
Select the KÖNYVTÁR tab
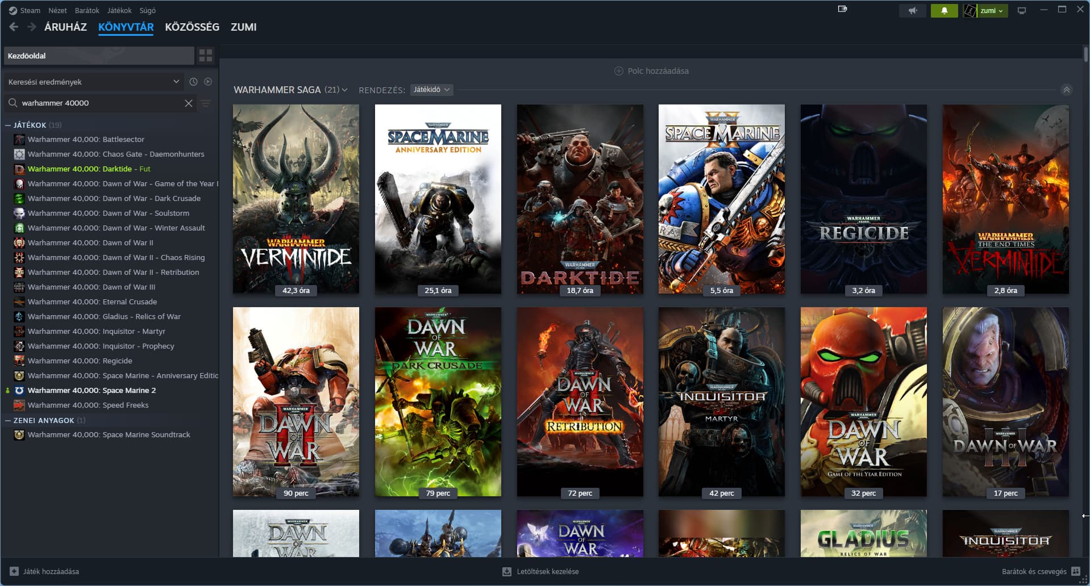click(x=126, y=27)
